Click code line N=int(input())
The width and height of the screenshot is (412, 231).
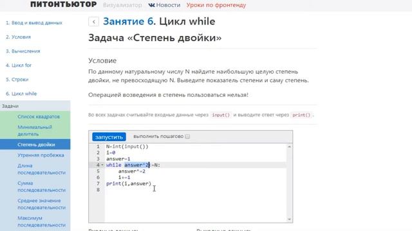127,146
